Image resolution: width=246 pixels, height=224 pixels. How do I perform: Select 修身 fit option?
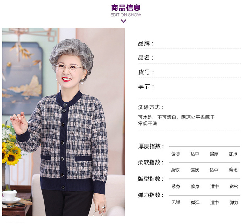point(195,186)
